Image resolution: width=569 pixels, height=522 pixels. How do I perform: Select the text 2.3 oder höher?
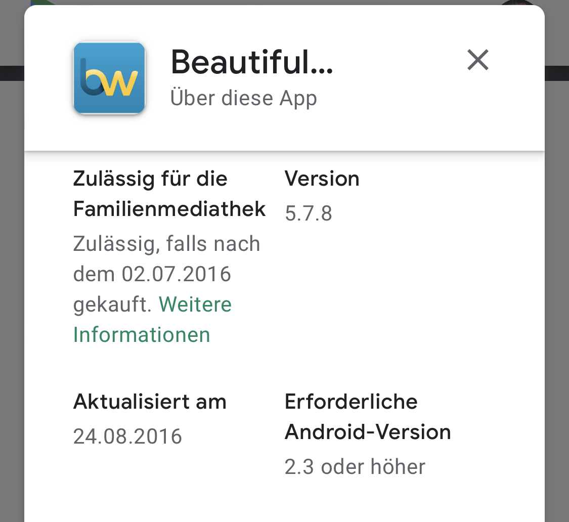click(355, 466)
